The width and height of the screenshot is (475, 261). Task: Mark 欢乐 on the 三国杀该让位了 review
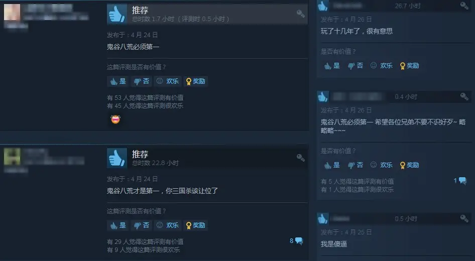point(168,225)
